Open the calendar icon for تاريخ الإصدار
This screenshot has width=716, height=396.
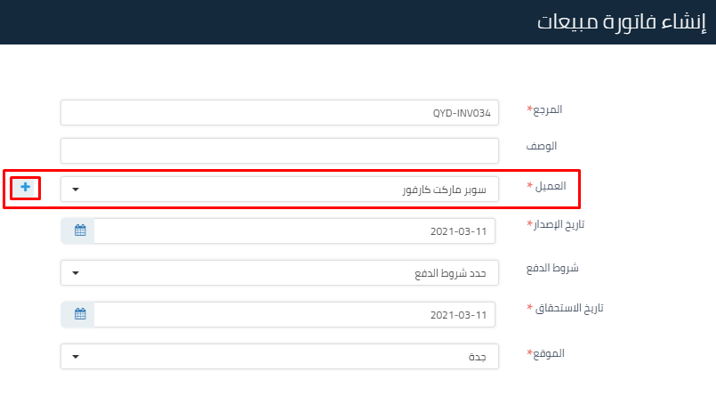point(79,230)
